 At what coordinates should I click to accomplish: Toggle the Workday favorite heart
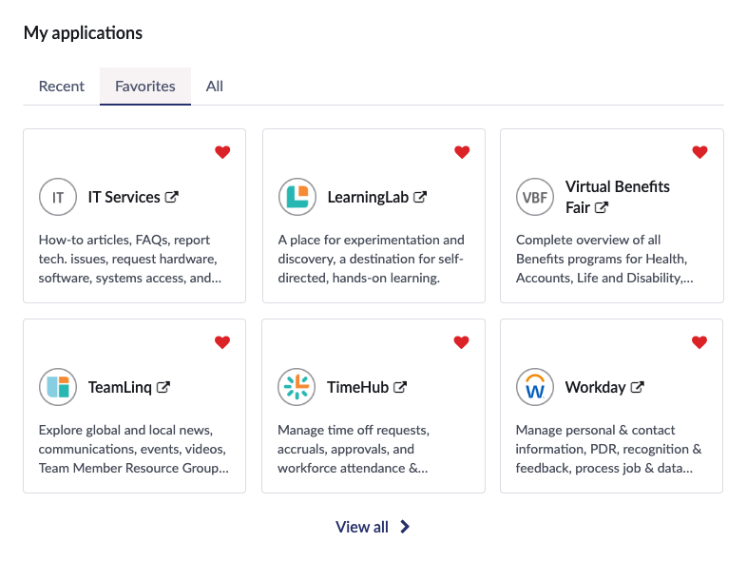click(699, 342)
